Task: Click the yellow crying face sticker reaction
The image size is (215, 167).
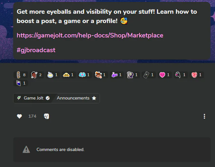Action: [x=69, y=75]
